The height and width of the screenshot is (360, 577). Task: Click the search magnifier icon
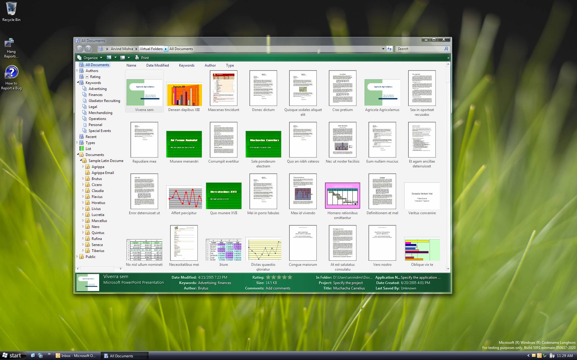[446, 49]
